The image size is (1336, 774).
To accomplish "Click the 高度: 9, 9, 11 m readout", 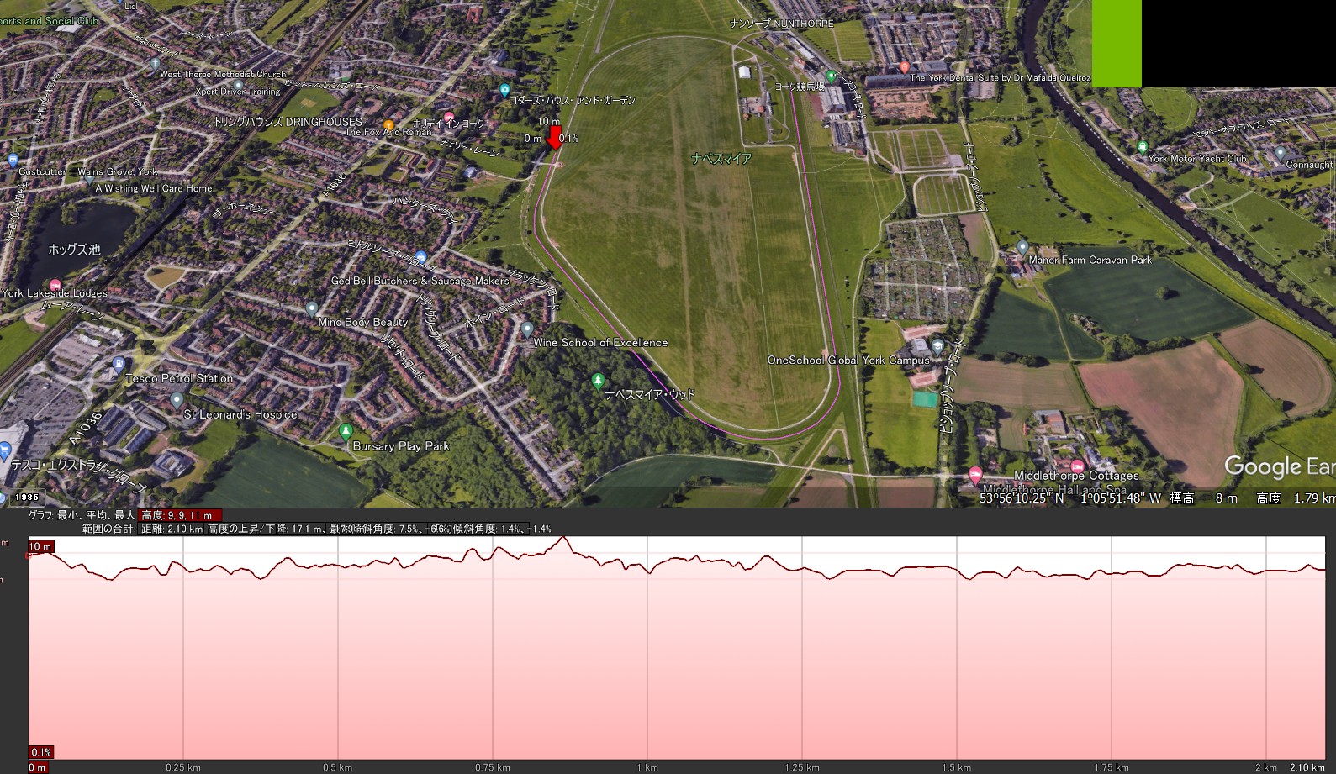I will click(x=180, y=515).
